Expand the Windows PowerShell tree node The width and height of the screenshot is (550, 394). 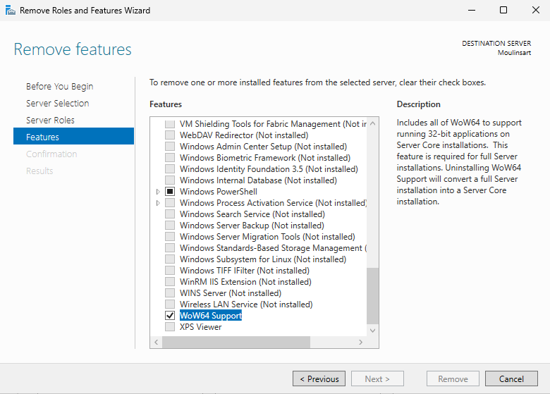pyautogui.click(x=158, y=192)
